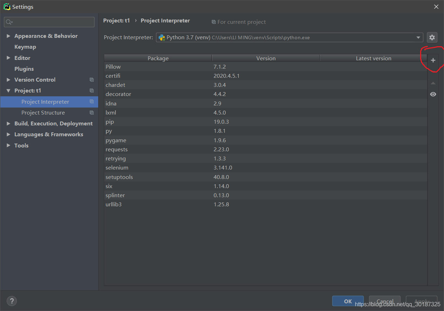
Task: Select the decorator package row
Action: [265, 94]
